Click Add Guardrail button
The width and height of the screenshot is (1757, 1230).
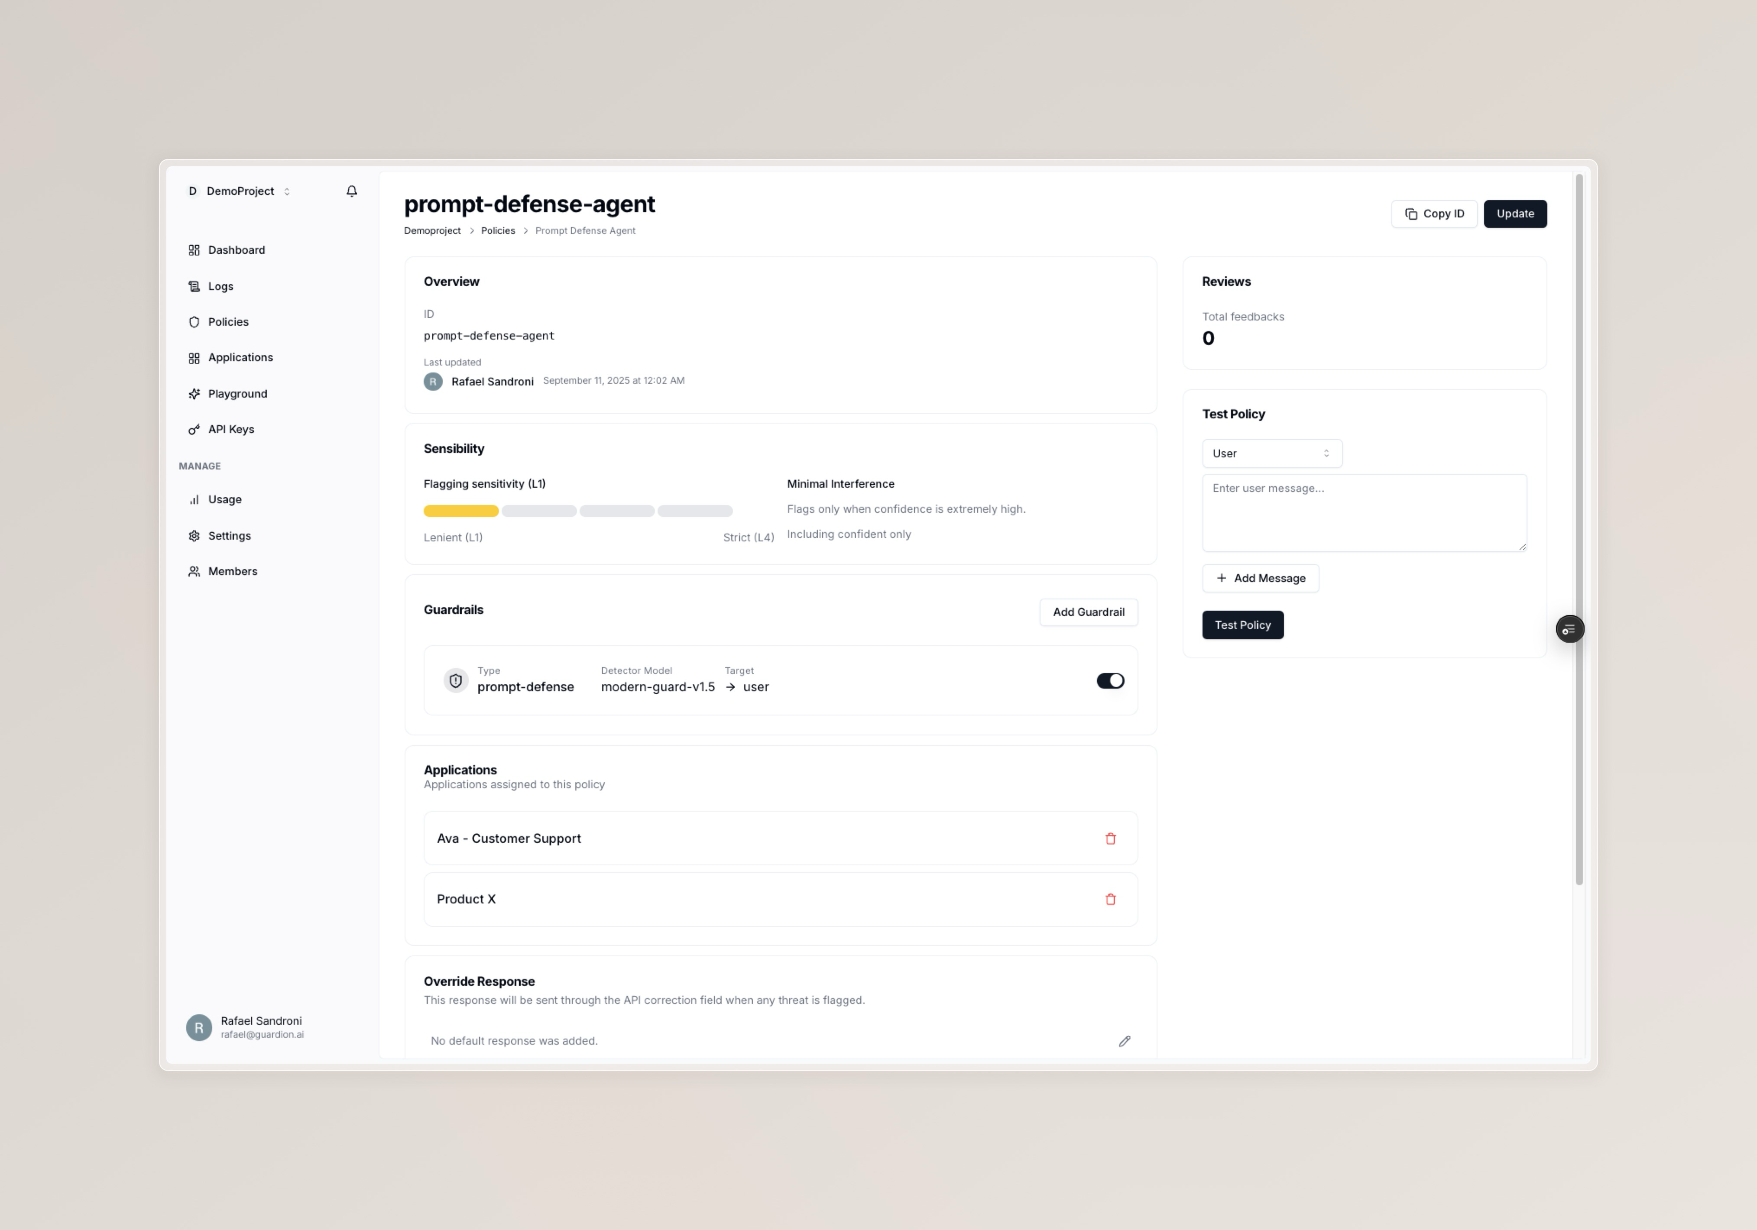1088,612
